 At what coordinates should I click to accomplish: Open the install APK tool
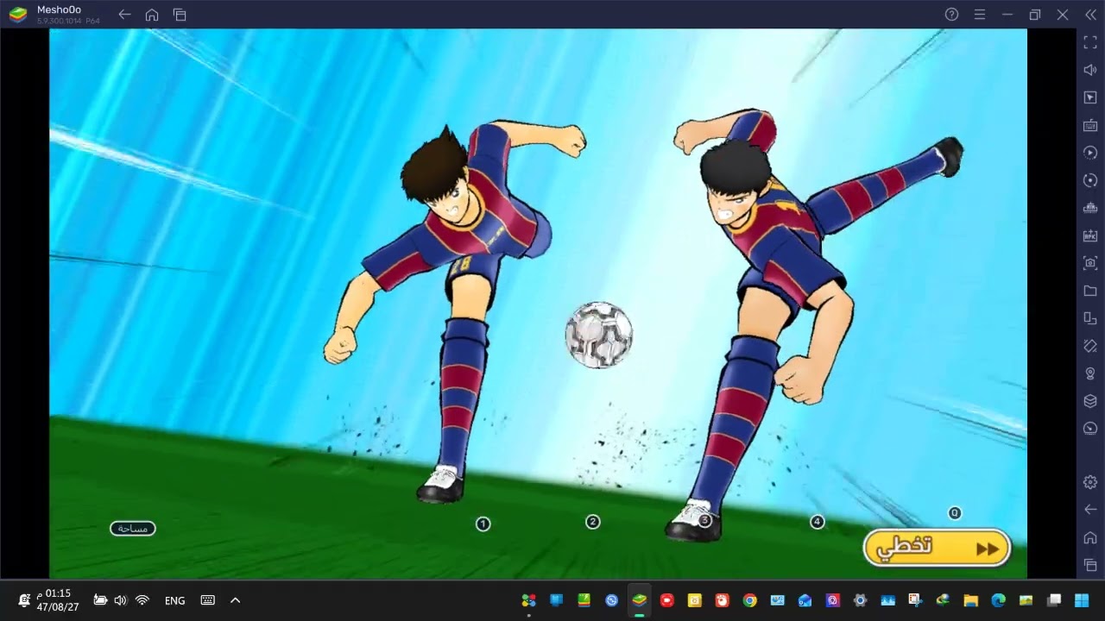(x=1090, y=235)
